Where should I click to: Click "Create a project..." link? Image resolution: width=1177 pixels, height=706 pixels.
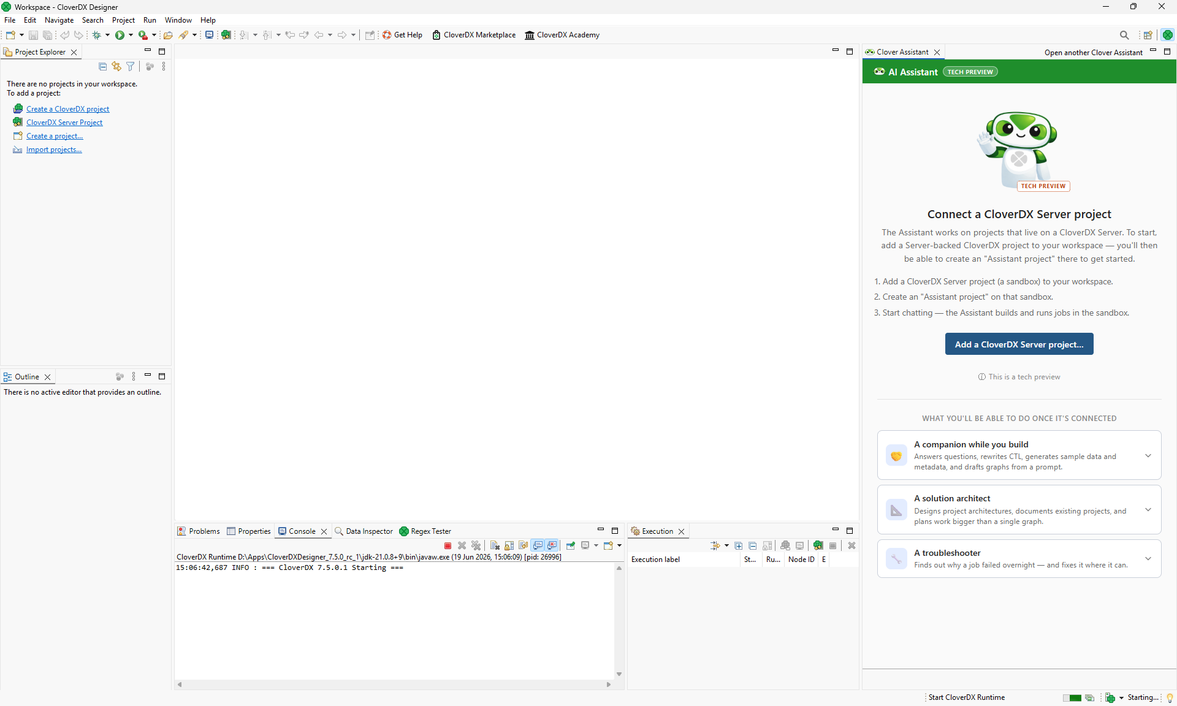pos(55,136)
